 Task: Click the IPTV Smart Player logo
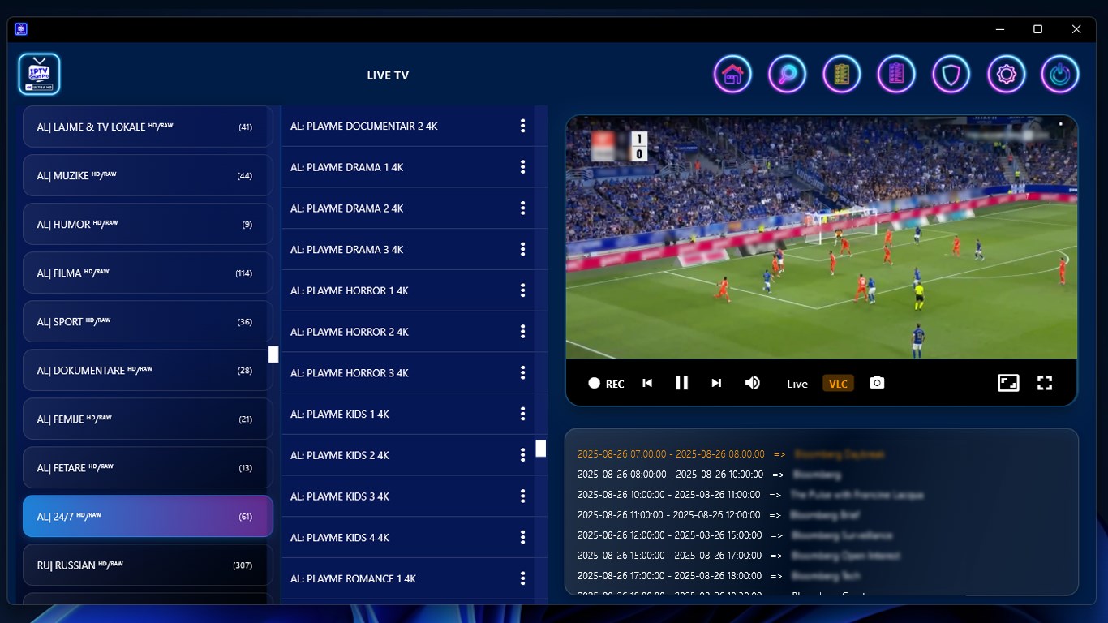click(x=39, y=73)
